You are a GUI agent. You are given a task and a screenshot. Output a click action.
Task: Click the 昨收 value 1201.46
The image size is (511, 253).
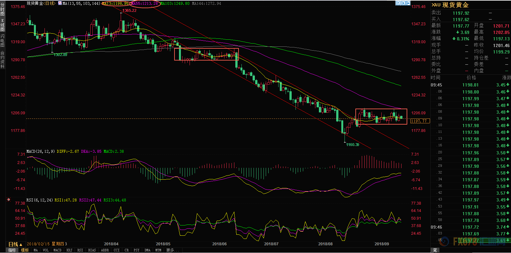coord(501,45)
